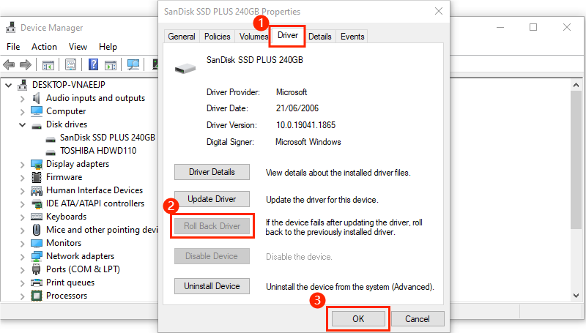The height and width of the screenshot is (333, 586).
Task: Select TOSHIBA HDWD110 in the tree
Action: coord(98,151)
